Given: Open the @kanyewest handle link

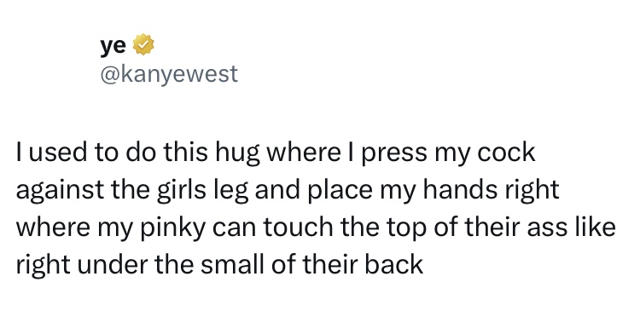Looking at the screenshot, I should pyautogui.click(x=169, y=74).
